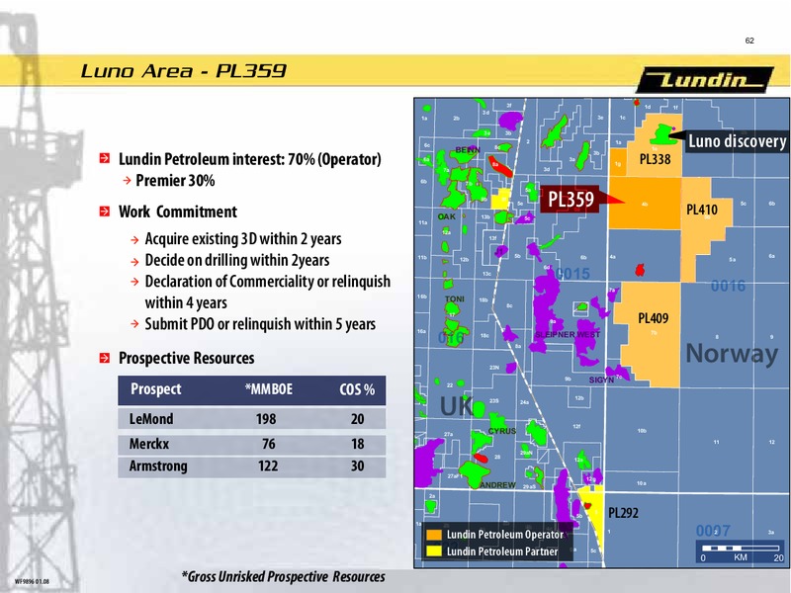The width and height of the screenshot is (791, 593).
Task: Click the COS % column header
Action: coord(357,389)
